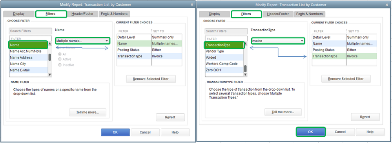Switch to Header/Footer tab in right dialog
392x143 pixels.
[278, 14]
